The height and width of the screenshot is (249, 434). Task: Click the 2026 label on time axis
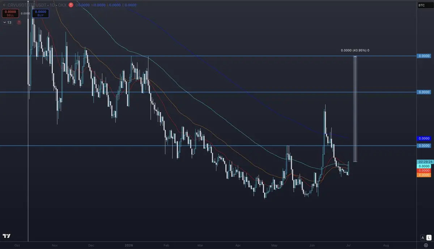point(129,245)
